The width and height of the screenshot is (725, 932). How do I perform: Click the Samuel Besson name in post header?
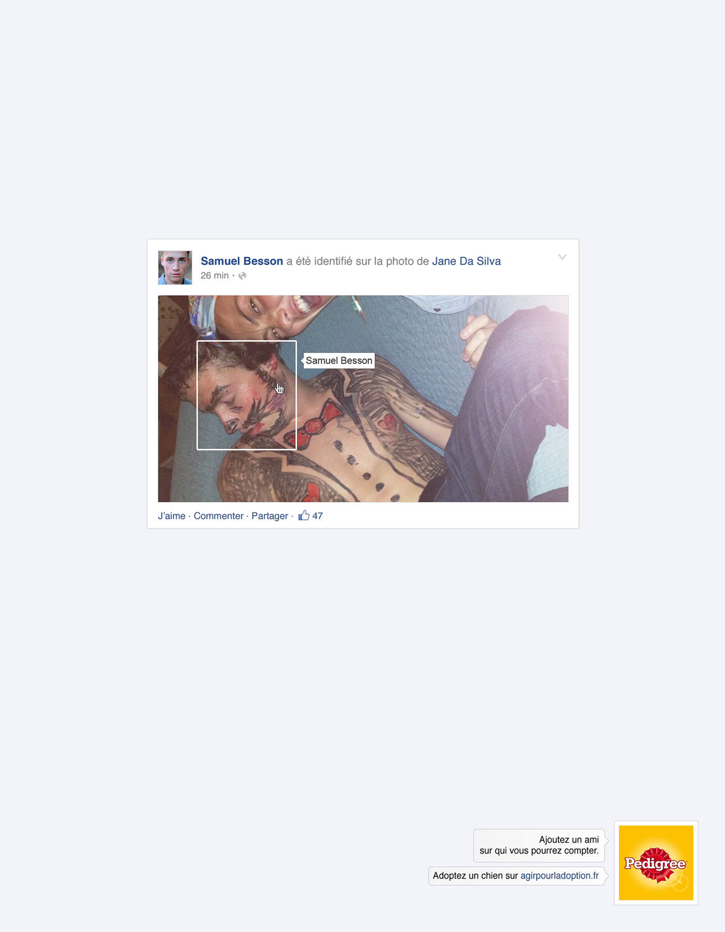click(x=242, y=261)
